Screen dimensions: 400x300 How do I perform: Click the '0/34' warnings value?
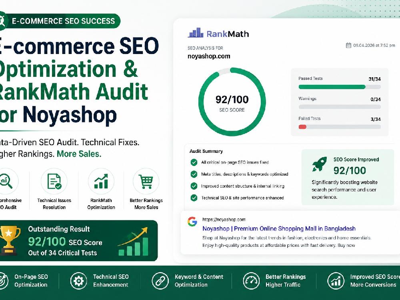[x=376, y=99]
